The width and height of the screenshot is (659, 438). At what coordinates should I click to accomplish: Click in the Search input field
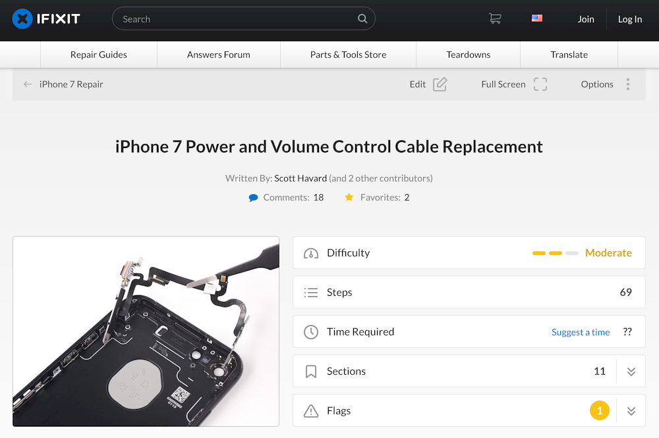click(x=237, y=19)
